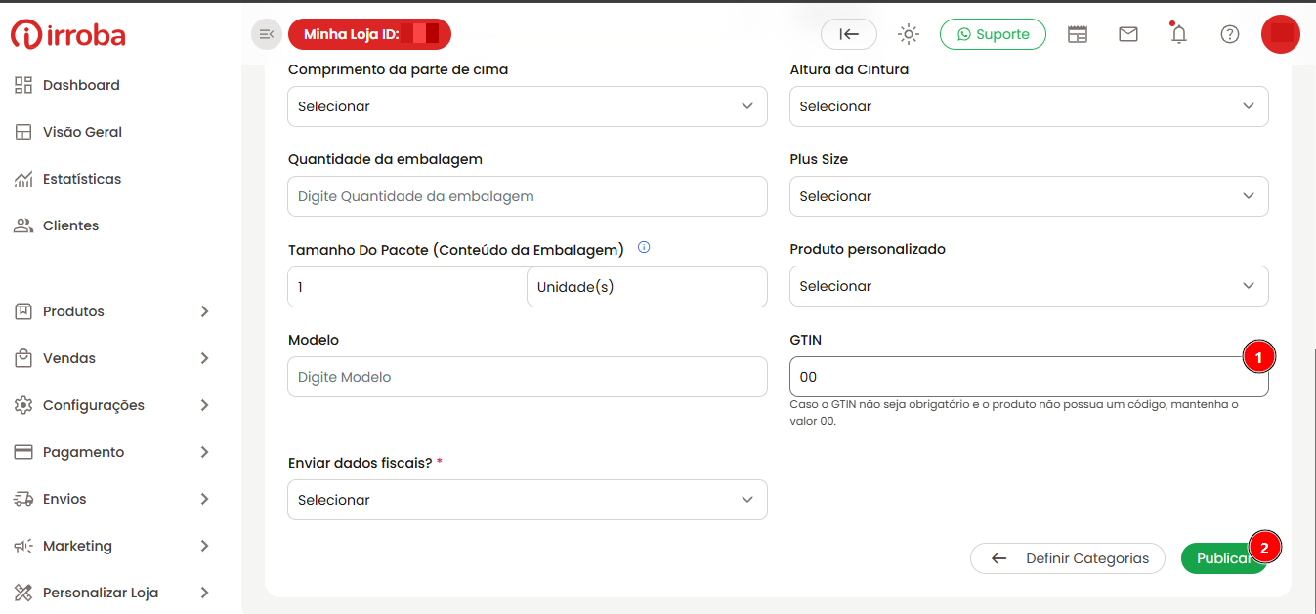This screenshot has height=614, width=1316.
Task: Open the user avatar menu
Action: (1280, 34)
